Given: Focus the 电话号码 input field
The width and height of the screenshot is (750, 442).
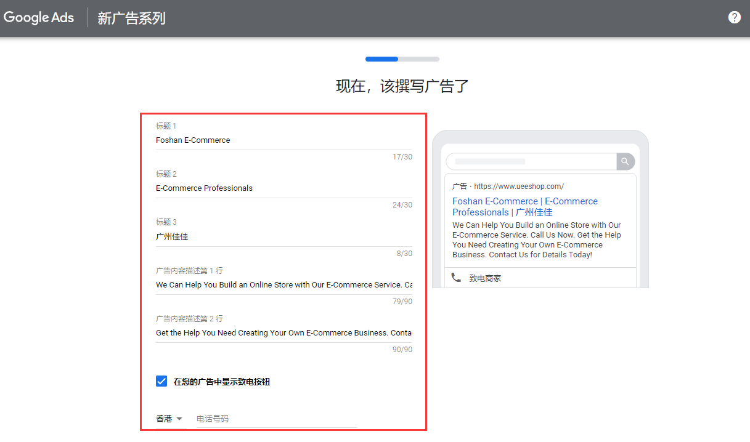Looking at the screenshot, I should [x=275, y=419].
